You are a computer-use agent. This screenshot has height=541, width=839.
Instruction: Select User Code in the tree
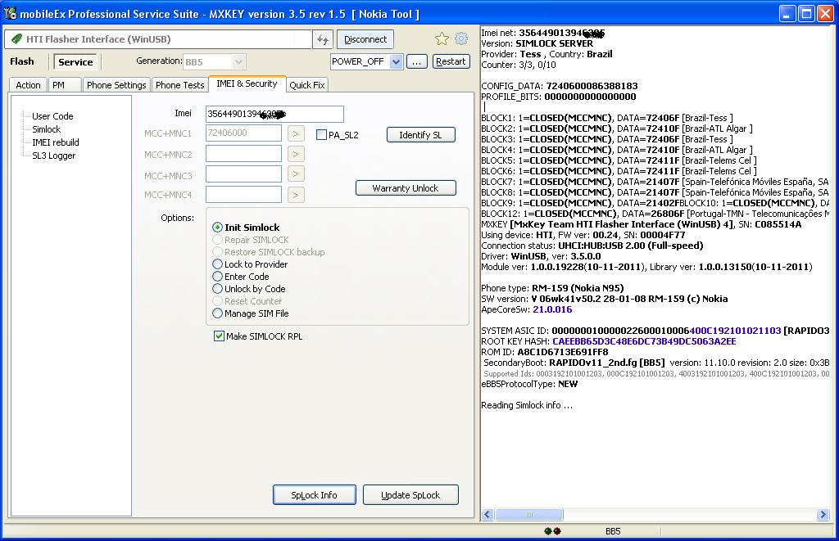point(52,116)
